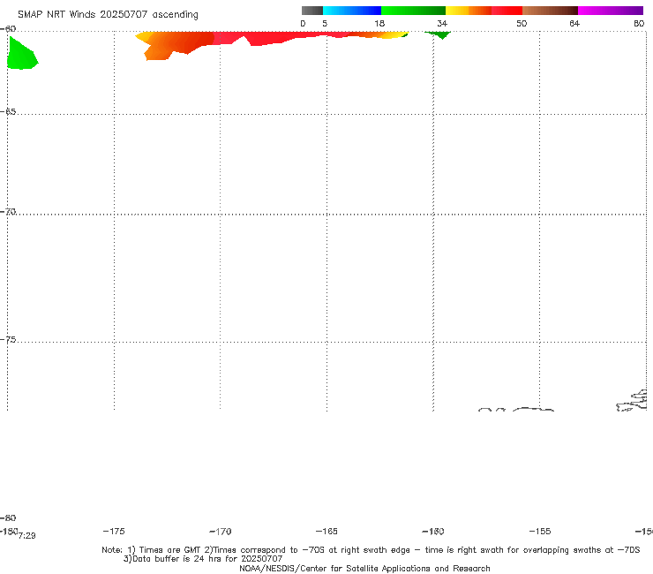This screenshot has width=653, height=574.
Task: Click the orange-red wind swath along -60 latitude
Action: 266,40
